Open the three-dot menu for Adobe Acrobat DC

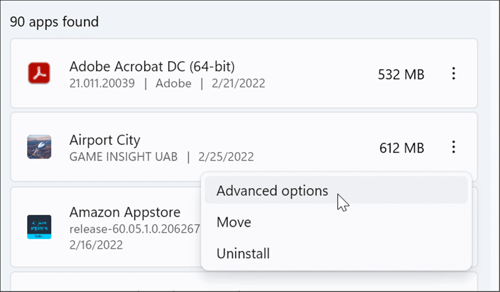coord(453,74)
